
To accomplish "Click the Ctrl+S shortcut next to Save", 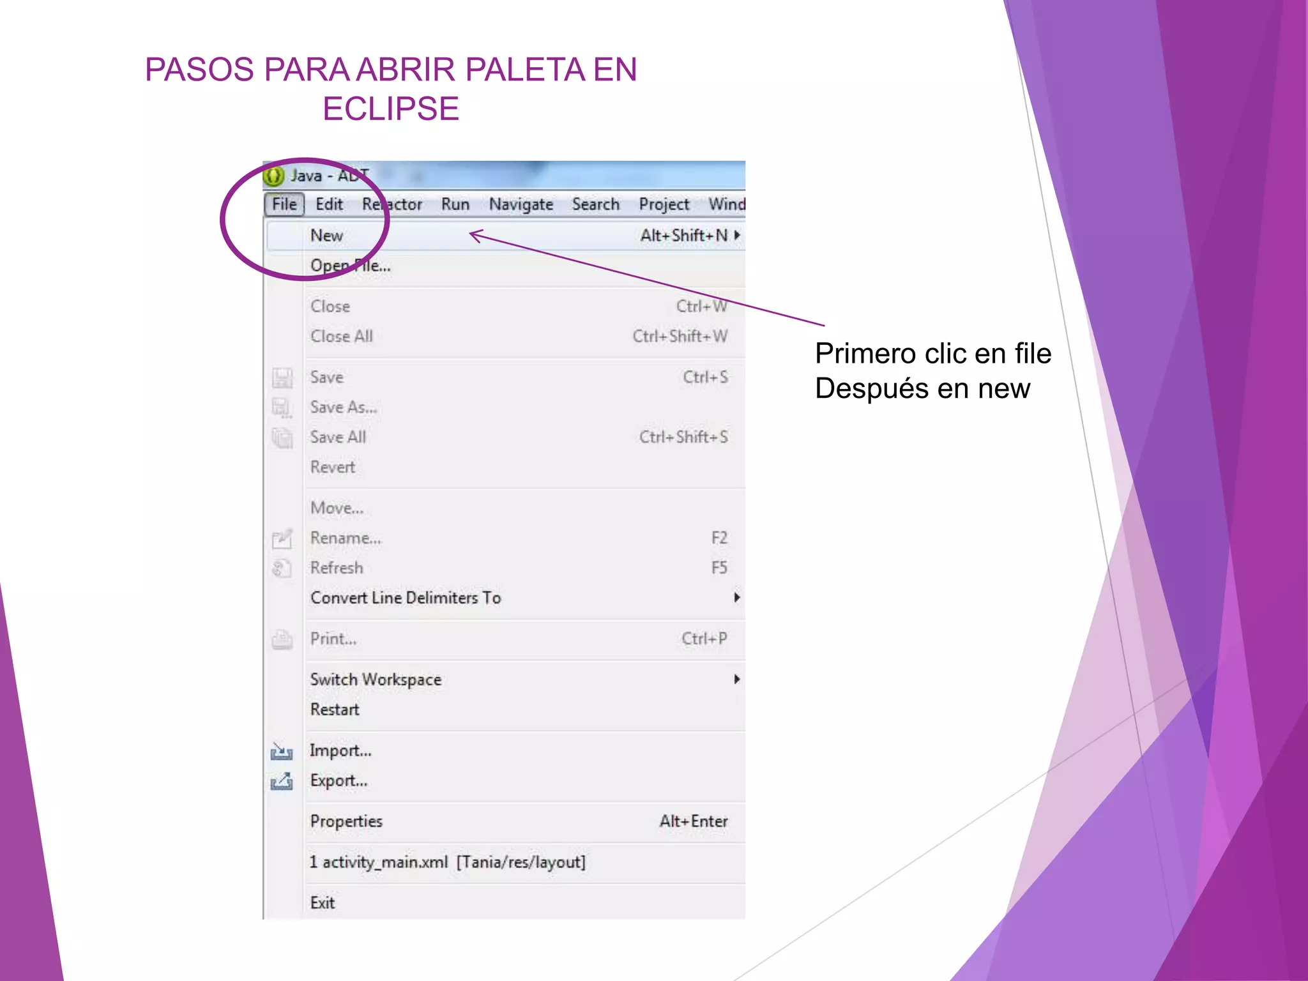I will [x=706, y=377].
